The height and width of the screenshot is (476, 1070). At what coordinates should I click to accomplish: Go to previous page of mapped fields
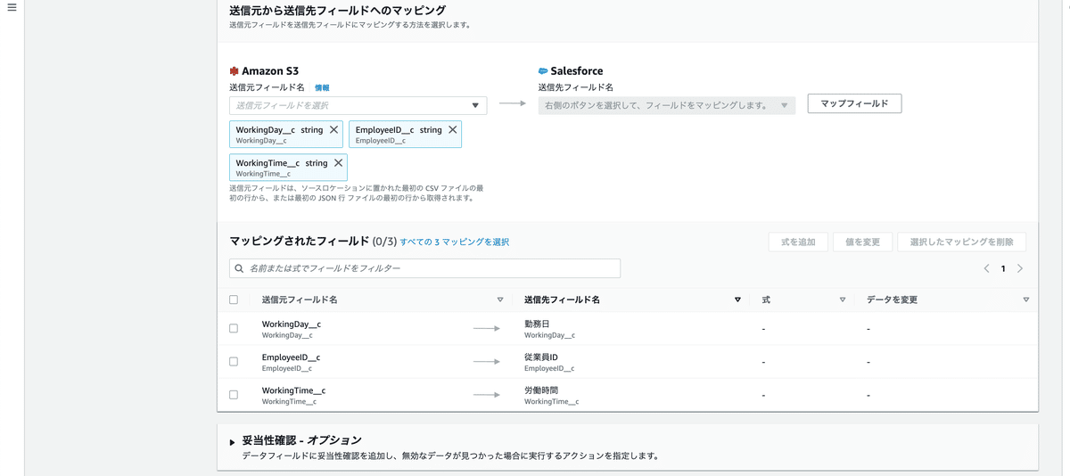(x=986, y=268)
